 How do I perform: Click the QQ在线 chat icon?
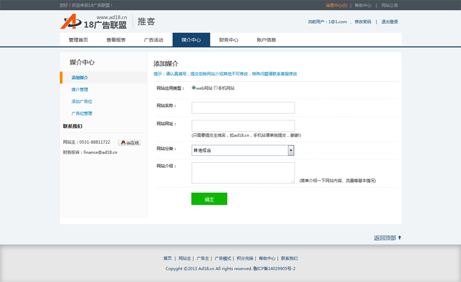130,143
